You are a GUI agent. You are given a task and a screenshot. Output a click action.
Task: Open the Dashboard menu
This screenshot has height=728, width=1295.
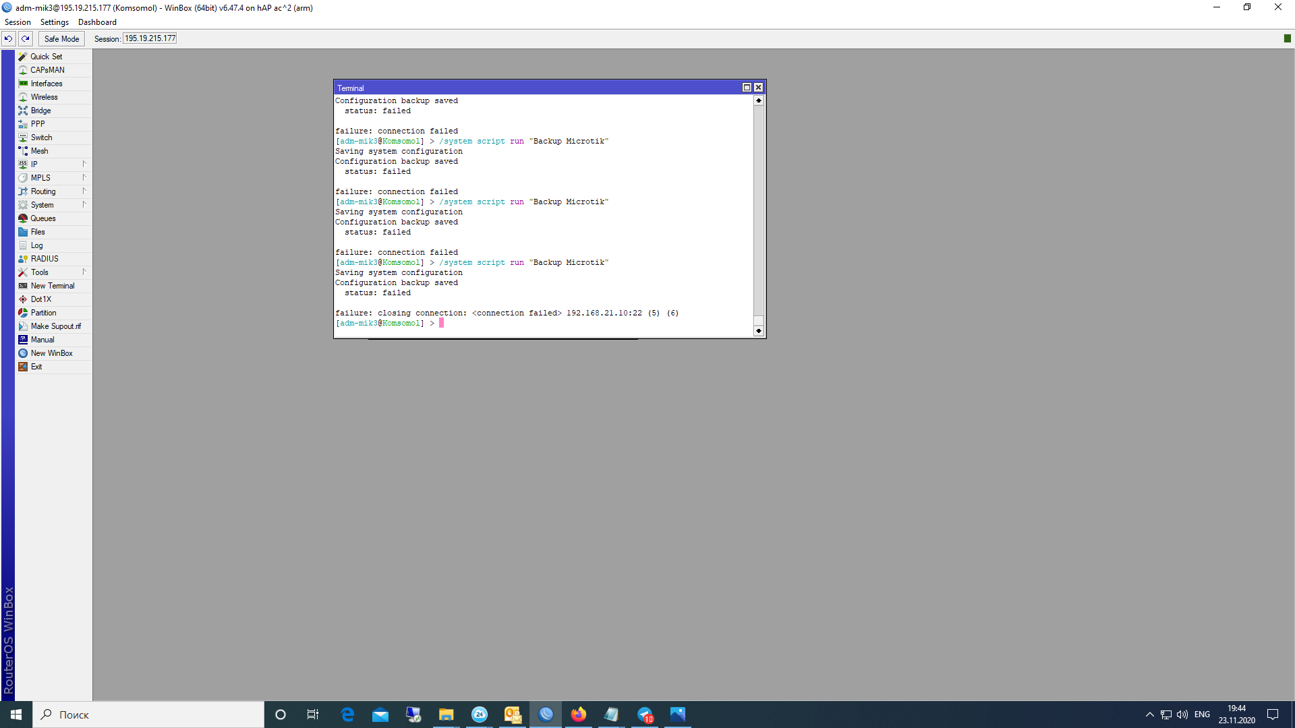click(x=97, y=22)
